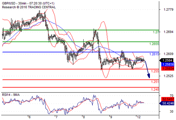Click the dark blue downward forecast arrowhead
The height and width of the screenshot is (120, 176).
[x=149, y=76]
